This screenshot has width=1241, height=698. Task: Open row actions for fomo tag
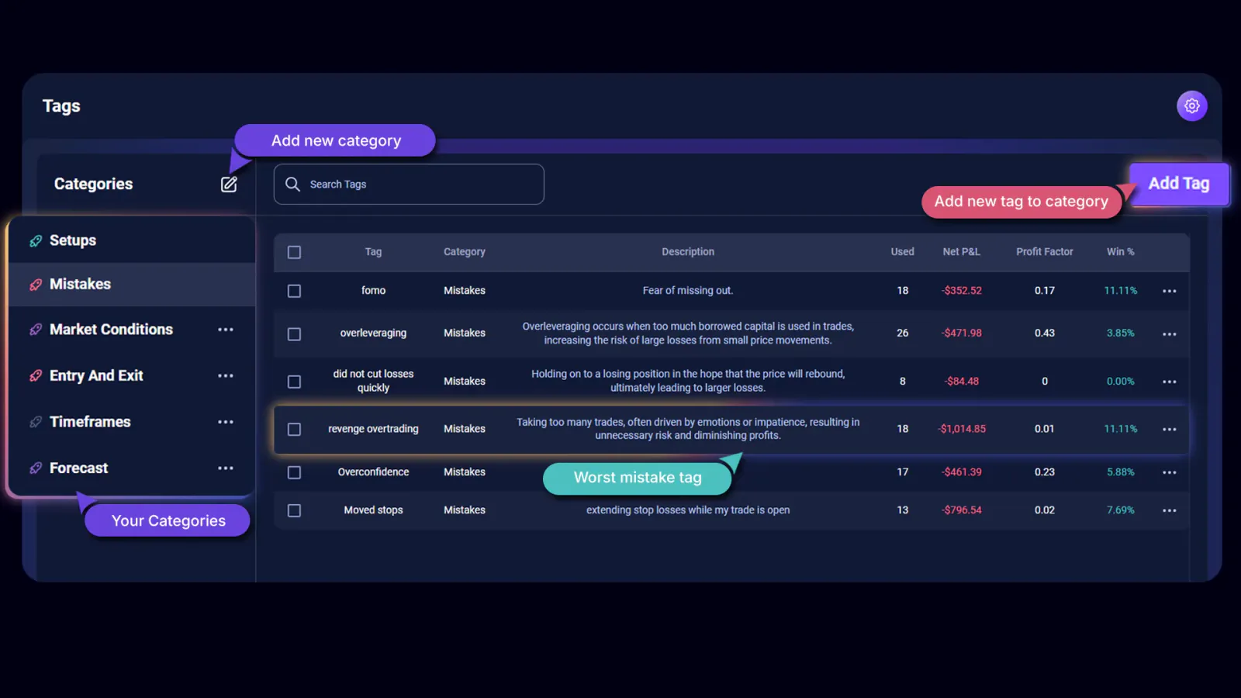[1170, 291]
